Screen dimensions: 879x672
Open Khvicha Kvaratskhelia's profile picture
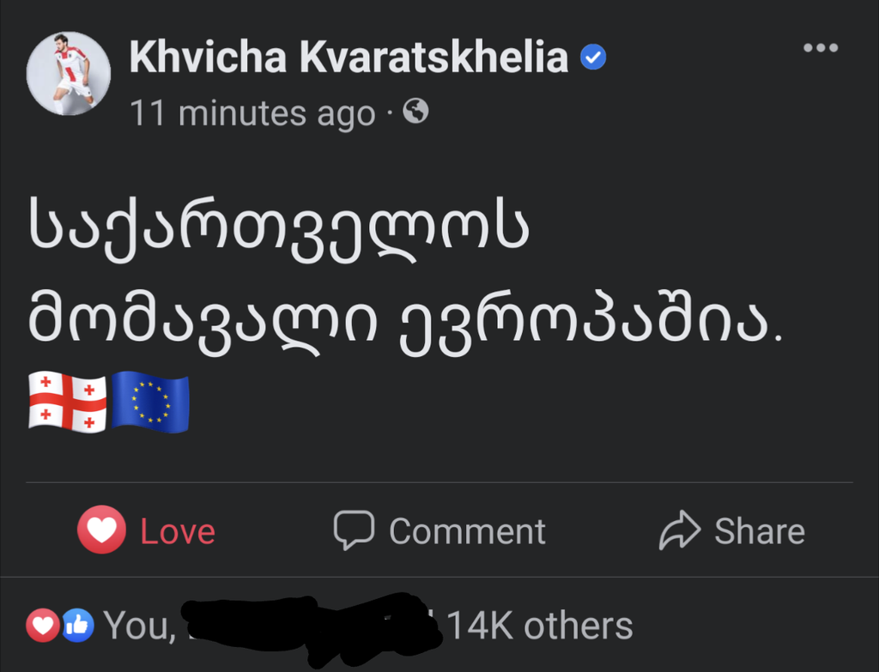pos(69,74)
